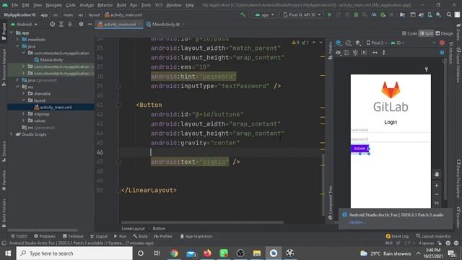The image size is (462, 260).
Task: Open the Logcat tool window button
Action: tap(99, 236)
